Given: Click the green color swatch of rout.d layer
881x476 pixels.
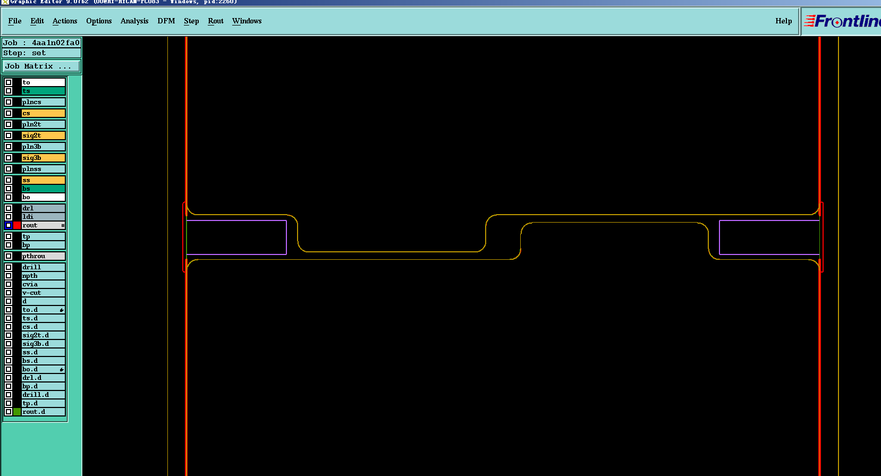Looking at the screenshot, I should (17, 412).
